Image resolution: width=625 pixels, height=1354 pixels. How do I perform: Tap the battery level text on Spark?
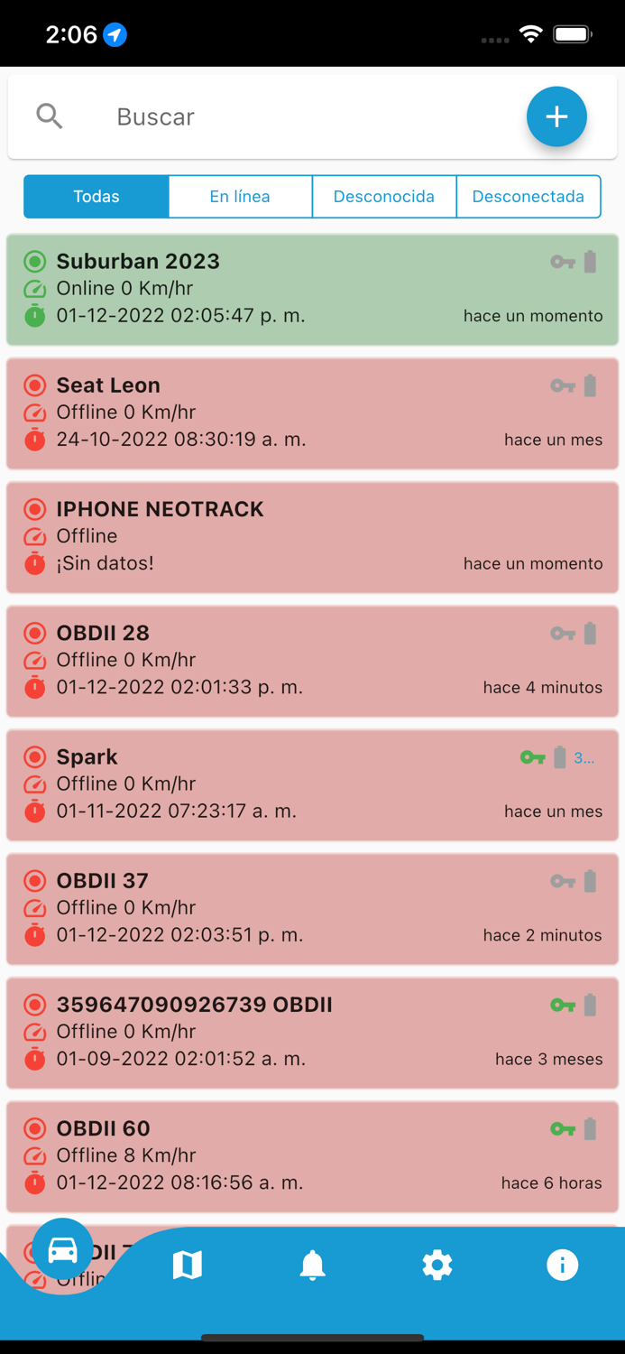click(585, 757)
